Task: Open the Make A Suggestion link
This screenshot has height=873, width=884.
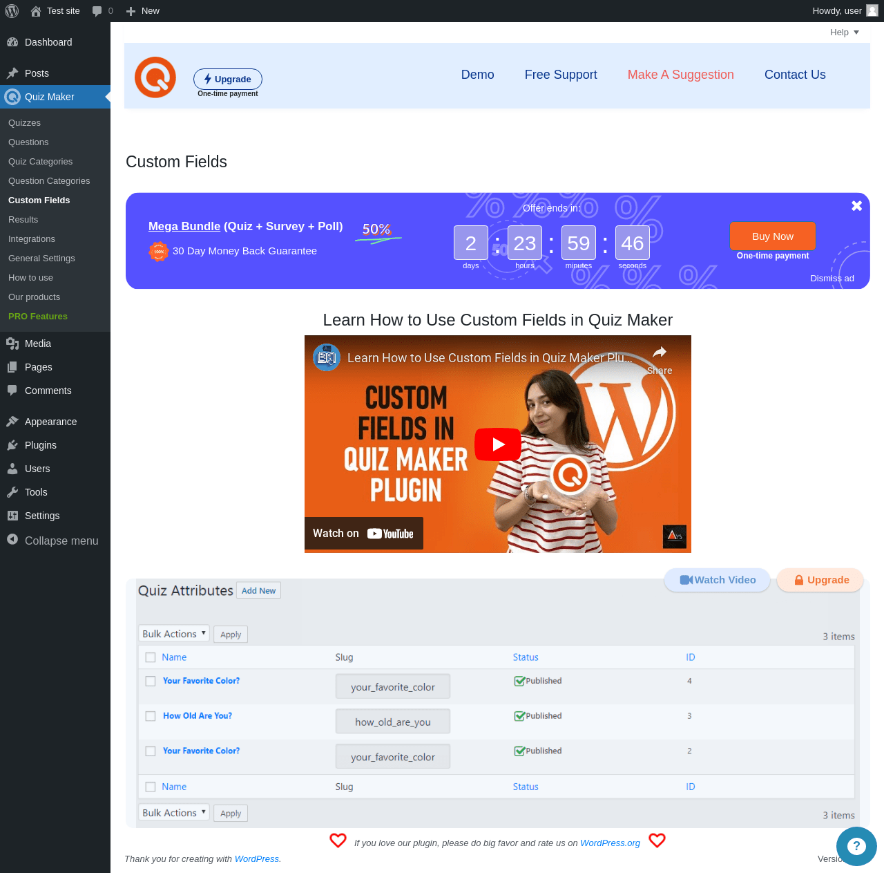Action: pyautogui.click(x=681, y=75)
